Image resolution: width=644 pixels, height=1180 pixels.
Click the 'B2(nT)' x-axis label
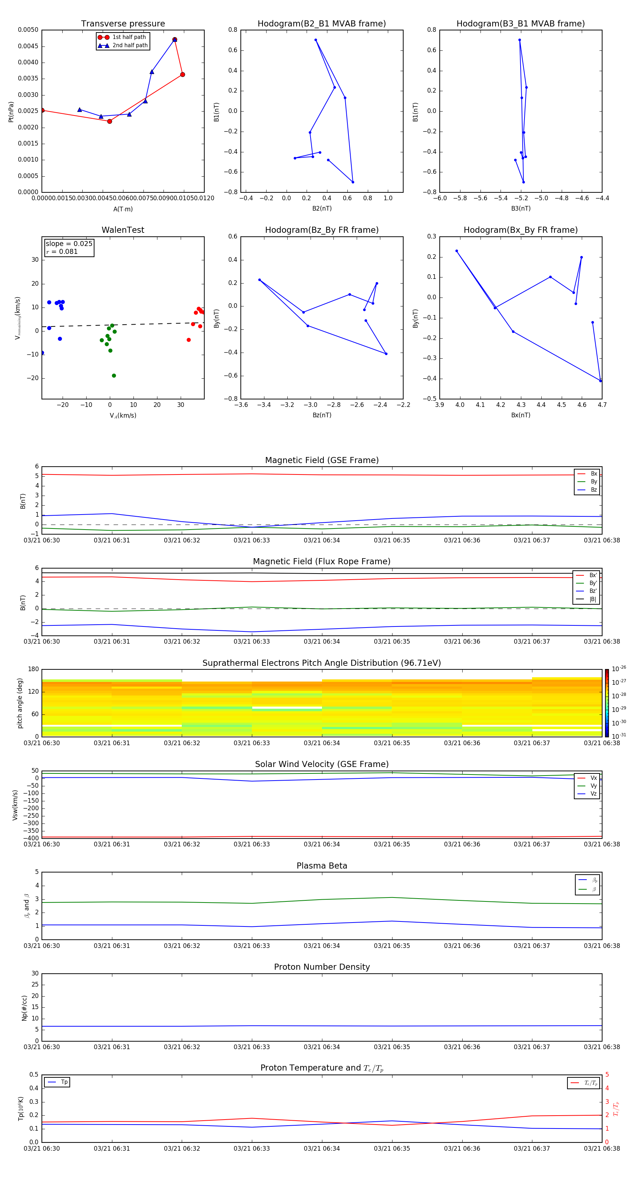coord(322,208)
